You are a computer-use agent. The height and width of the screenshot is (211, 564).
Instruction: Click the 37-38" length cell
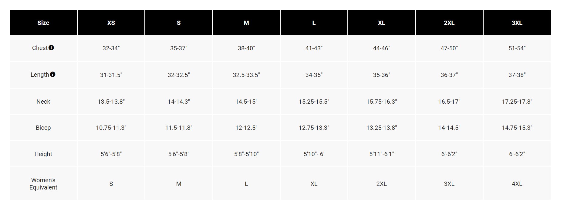pos(517,75)
